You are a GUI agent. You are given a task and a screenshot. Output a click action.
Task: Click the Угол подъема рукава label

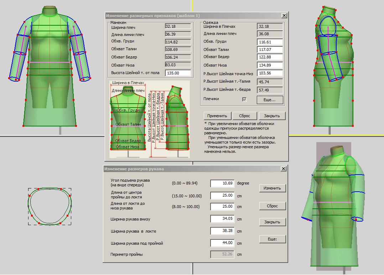pyautogui.click(x=130, y=182)
